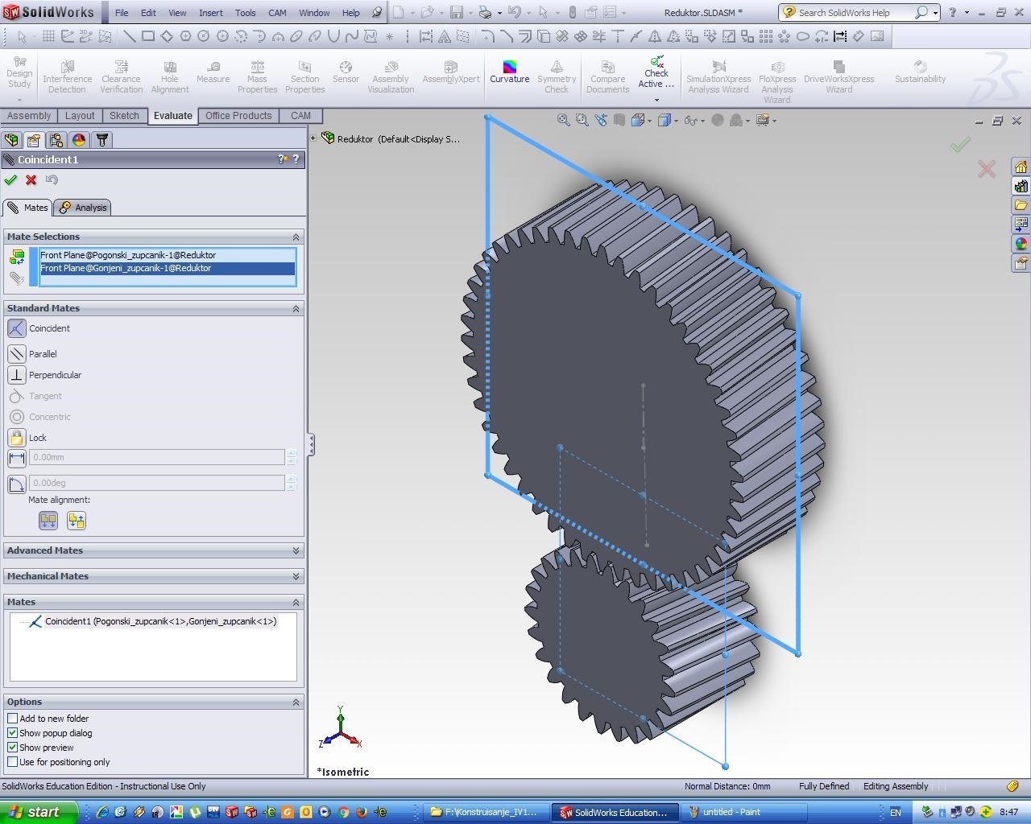Expand the Advanced Mates section
The width and height of the screenshot is (1031, 824).
pos(296,550)
